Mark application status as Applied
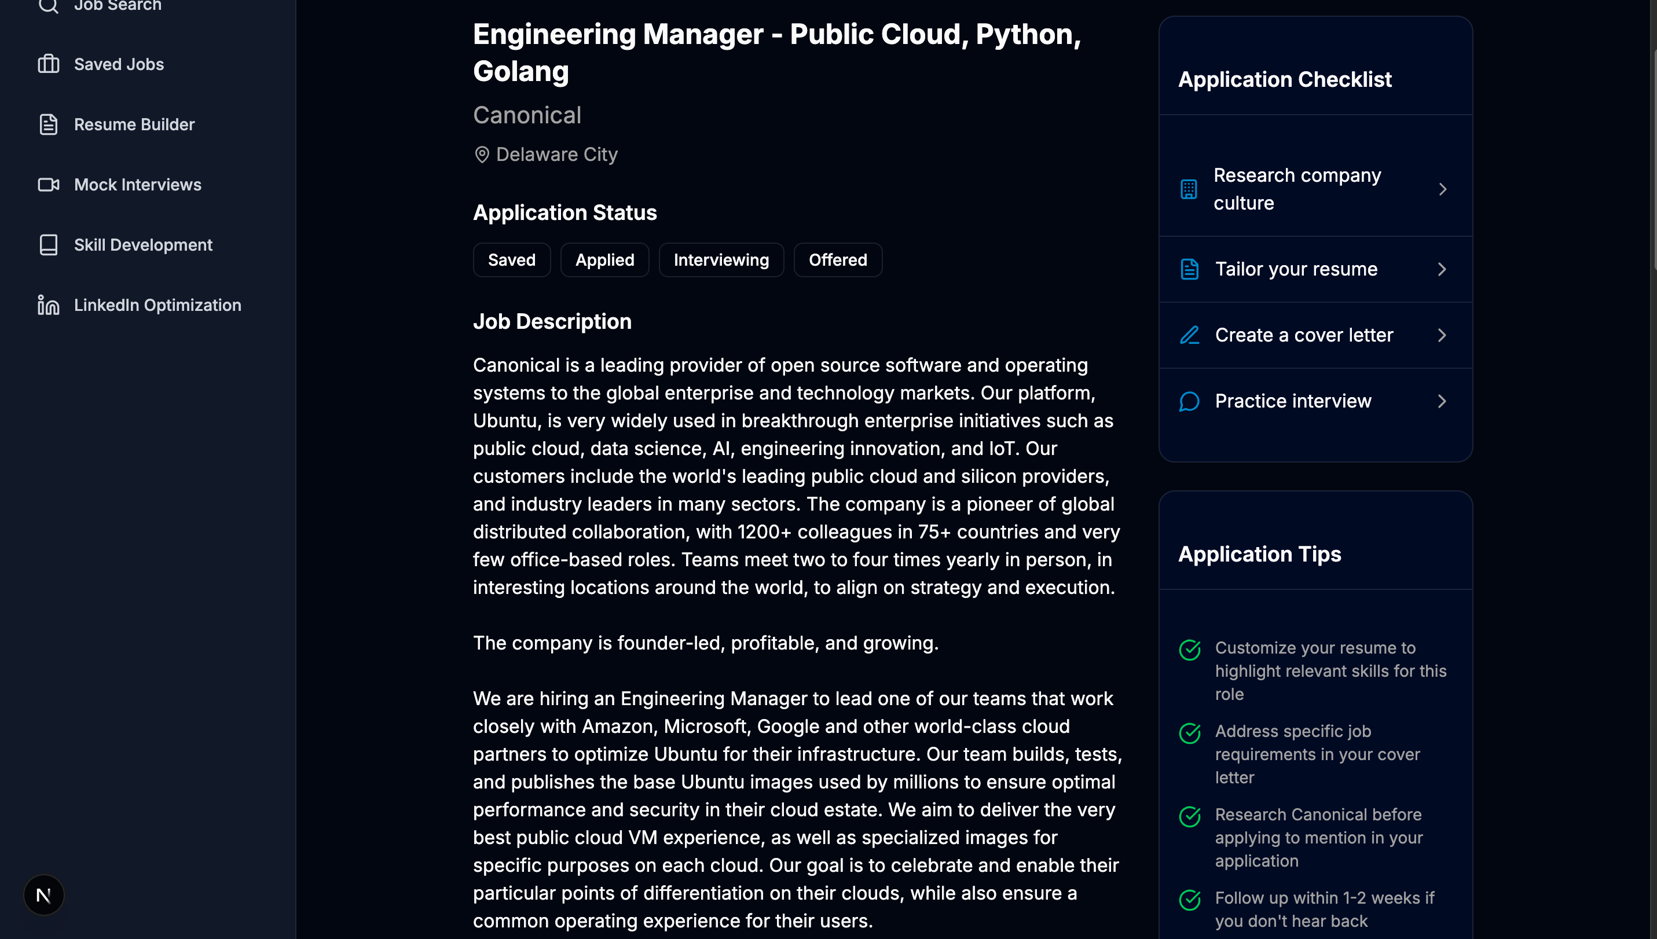Screen dimensions: 1657x939 (604, 259)
